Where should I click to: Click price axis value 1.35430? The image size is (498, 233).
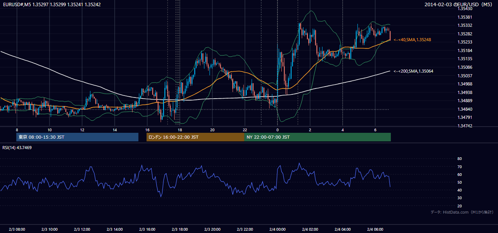[x=465, y=9]
